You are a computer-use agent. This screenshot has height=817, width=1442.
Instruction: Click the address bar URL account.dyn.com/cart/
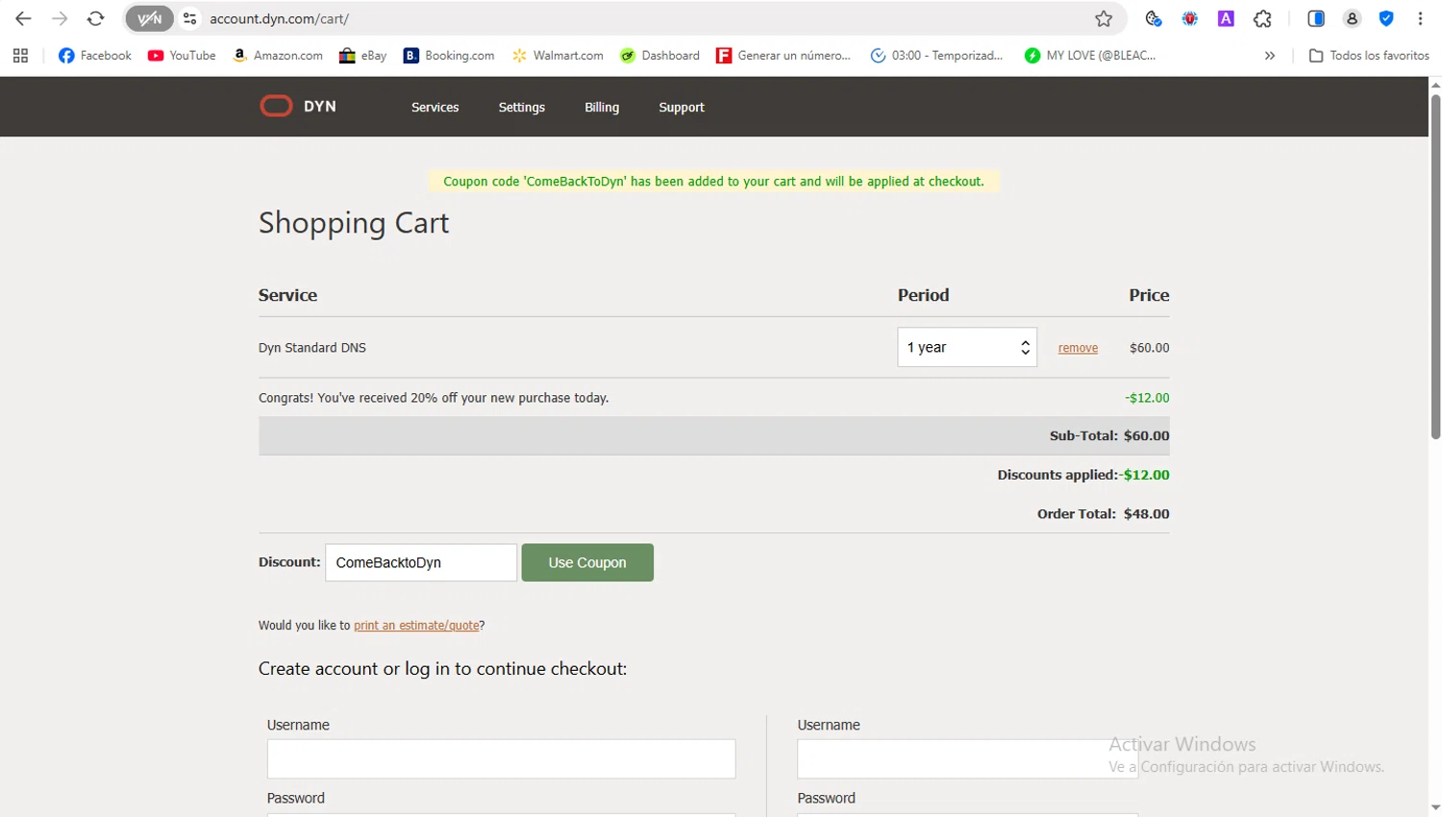[280, 18]
